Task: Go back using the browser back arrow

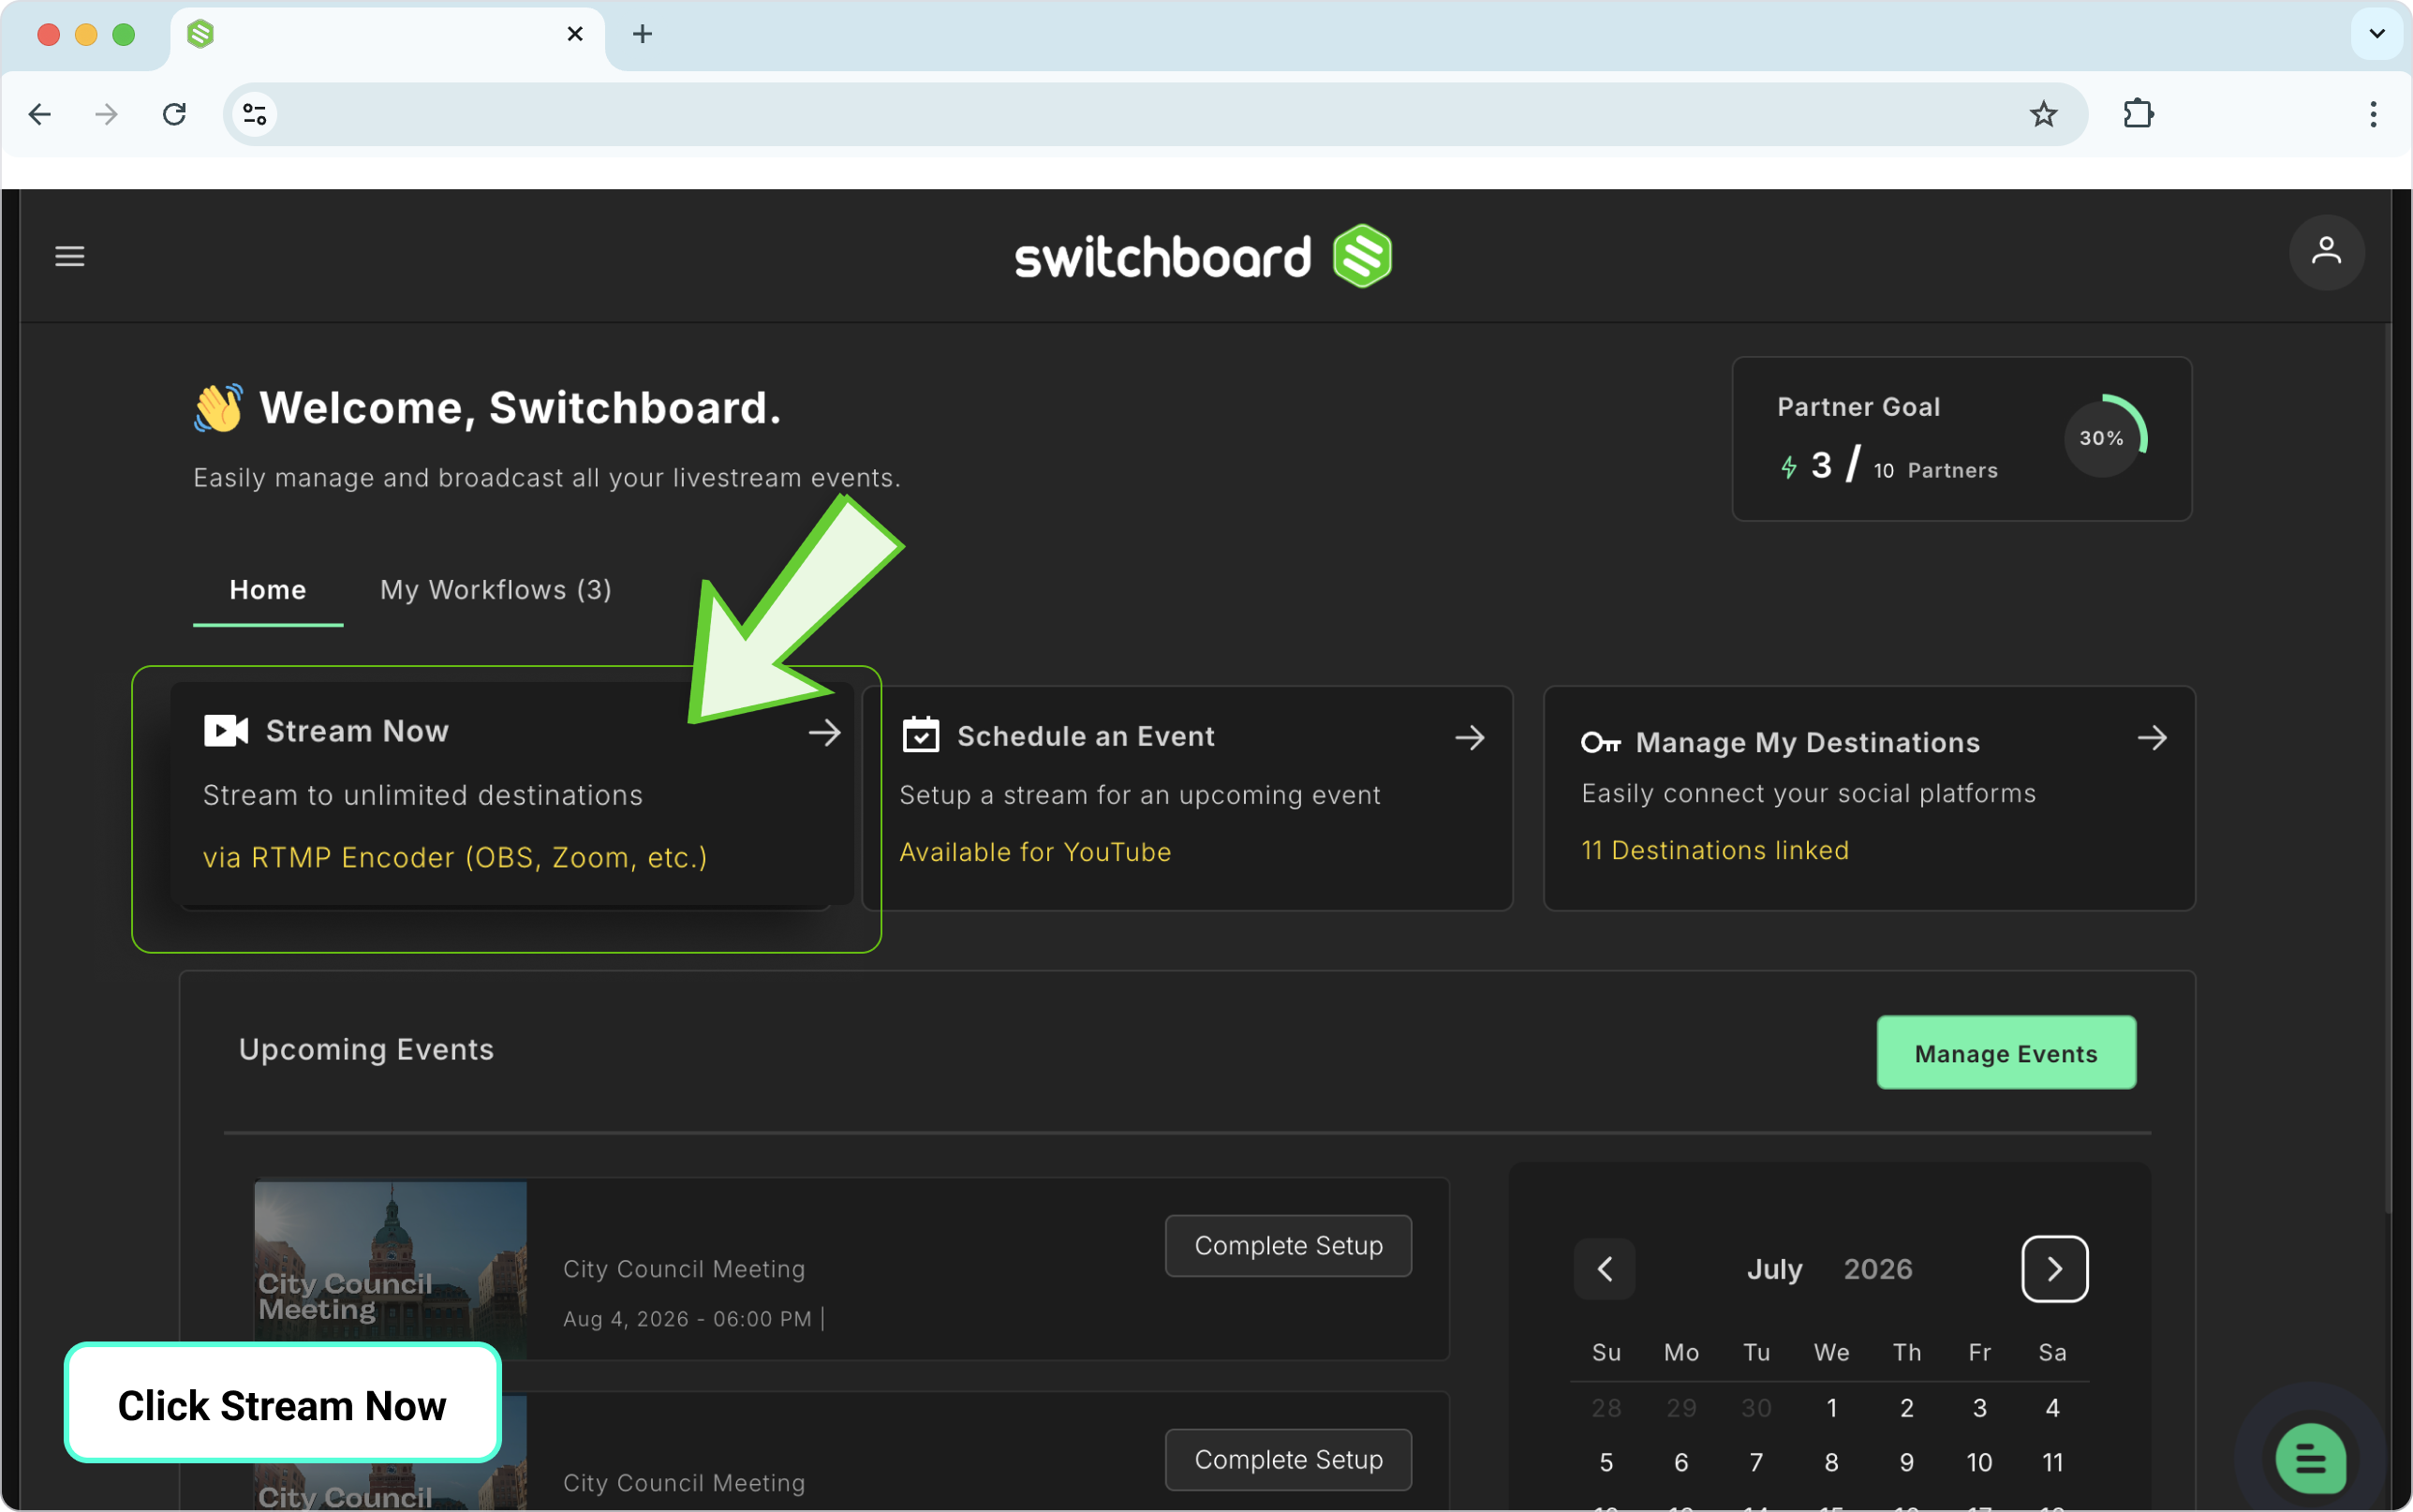Action: (40, 114)
